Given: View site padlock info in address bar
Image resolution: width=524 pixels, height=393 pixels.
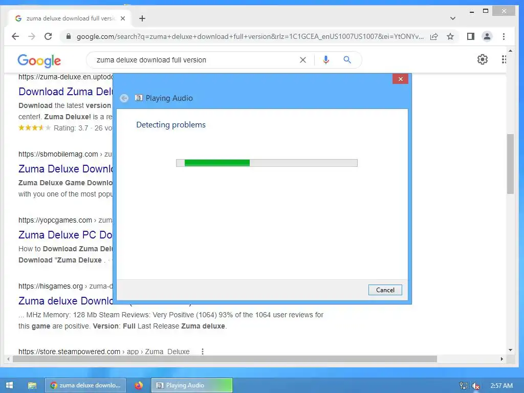Looking at the screenshot, I should 69,36.
